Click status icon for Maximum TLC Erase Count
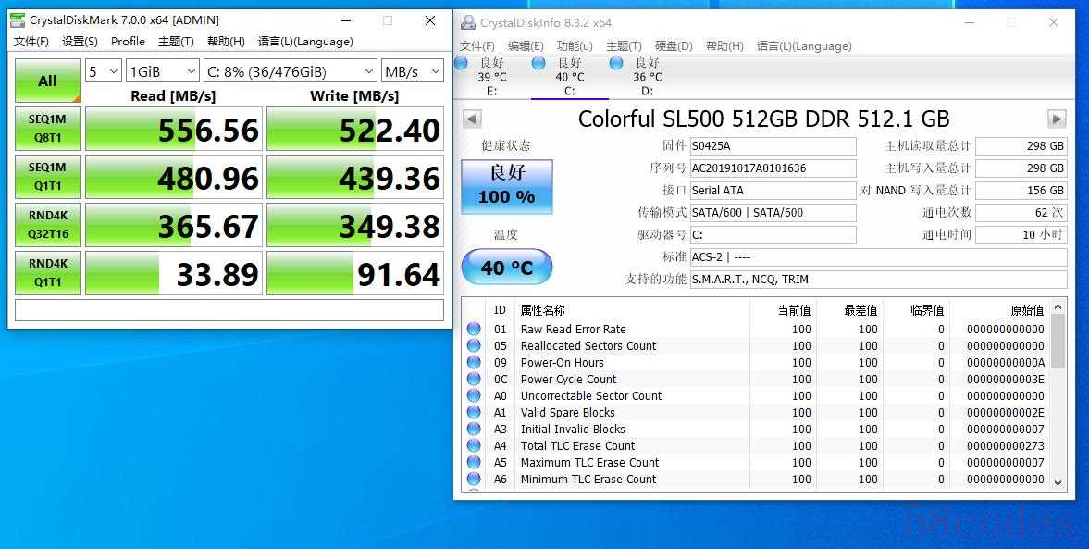 tap(474, 462)
